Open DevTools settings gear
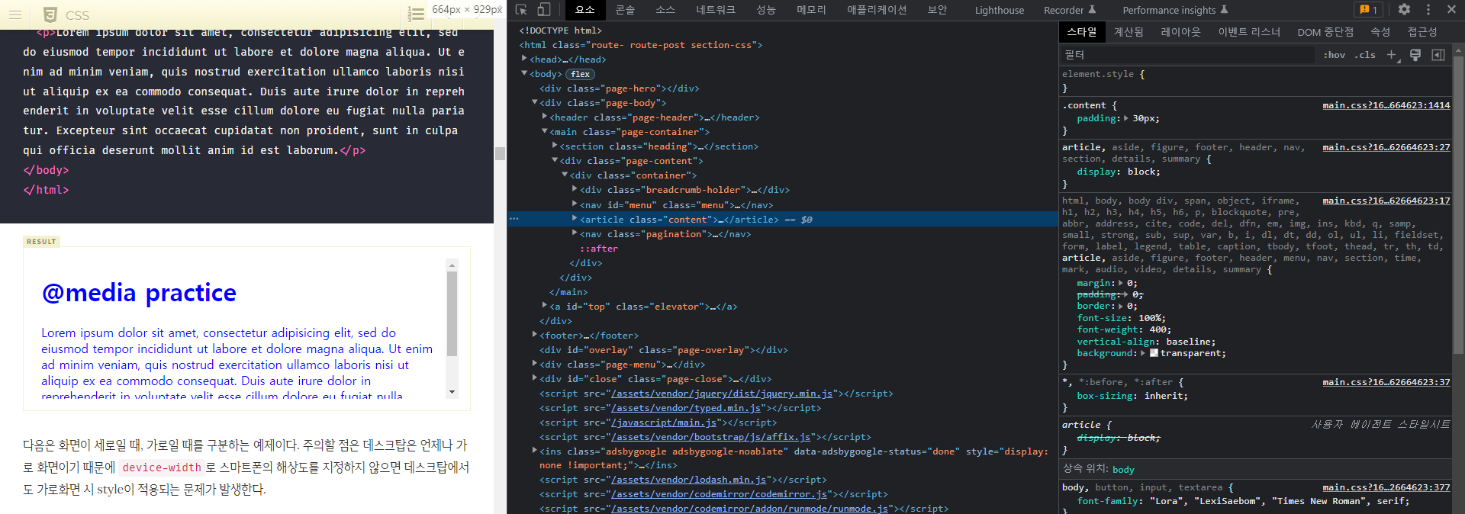1465x514 pixels. point(1404,10)
